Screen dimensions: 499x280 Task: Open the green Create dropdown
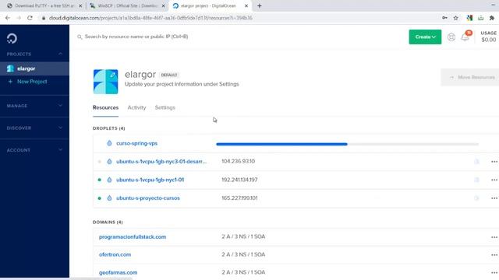425,37
